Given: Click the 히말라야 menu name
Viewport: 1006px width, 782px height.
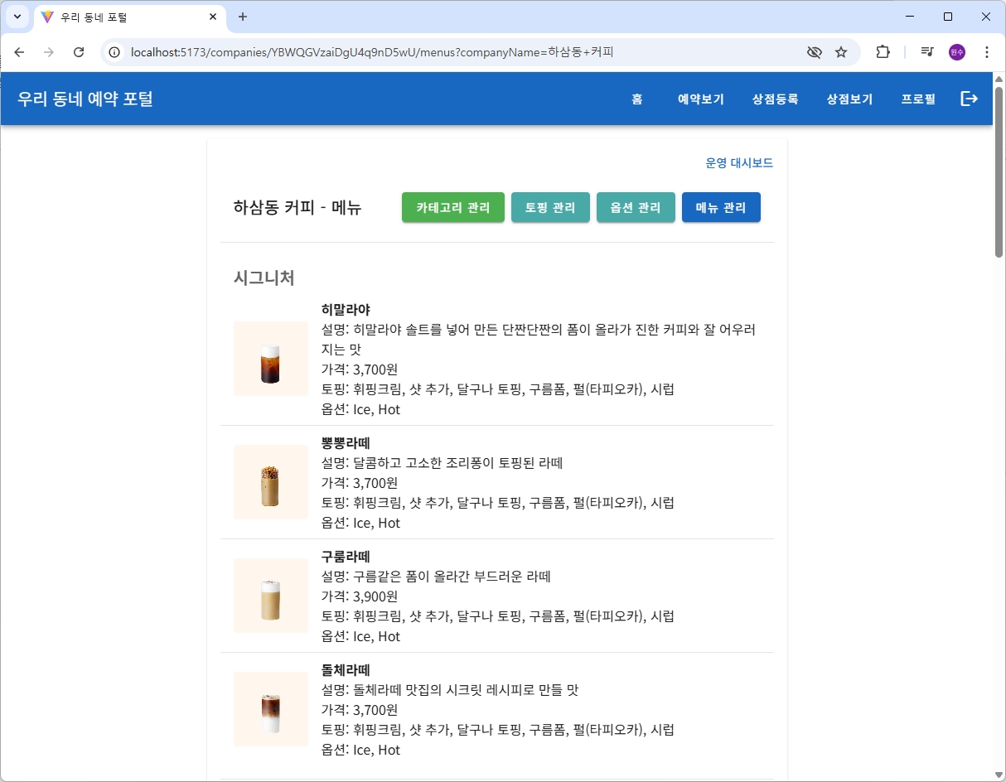Looking at the screenshot, I should (346, 310).
